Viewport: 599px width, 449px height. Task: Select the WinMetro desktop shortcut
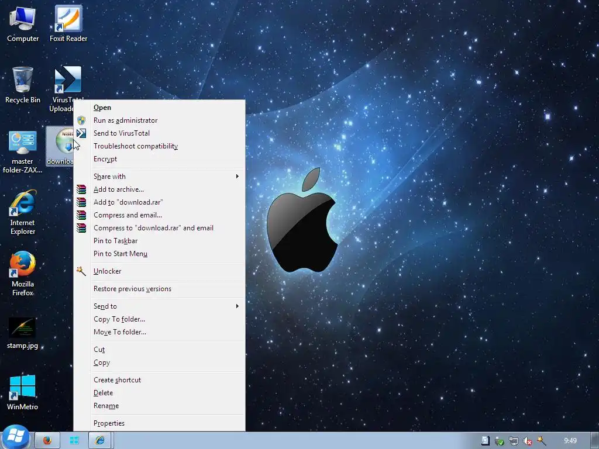23,392
